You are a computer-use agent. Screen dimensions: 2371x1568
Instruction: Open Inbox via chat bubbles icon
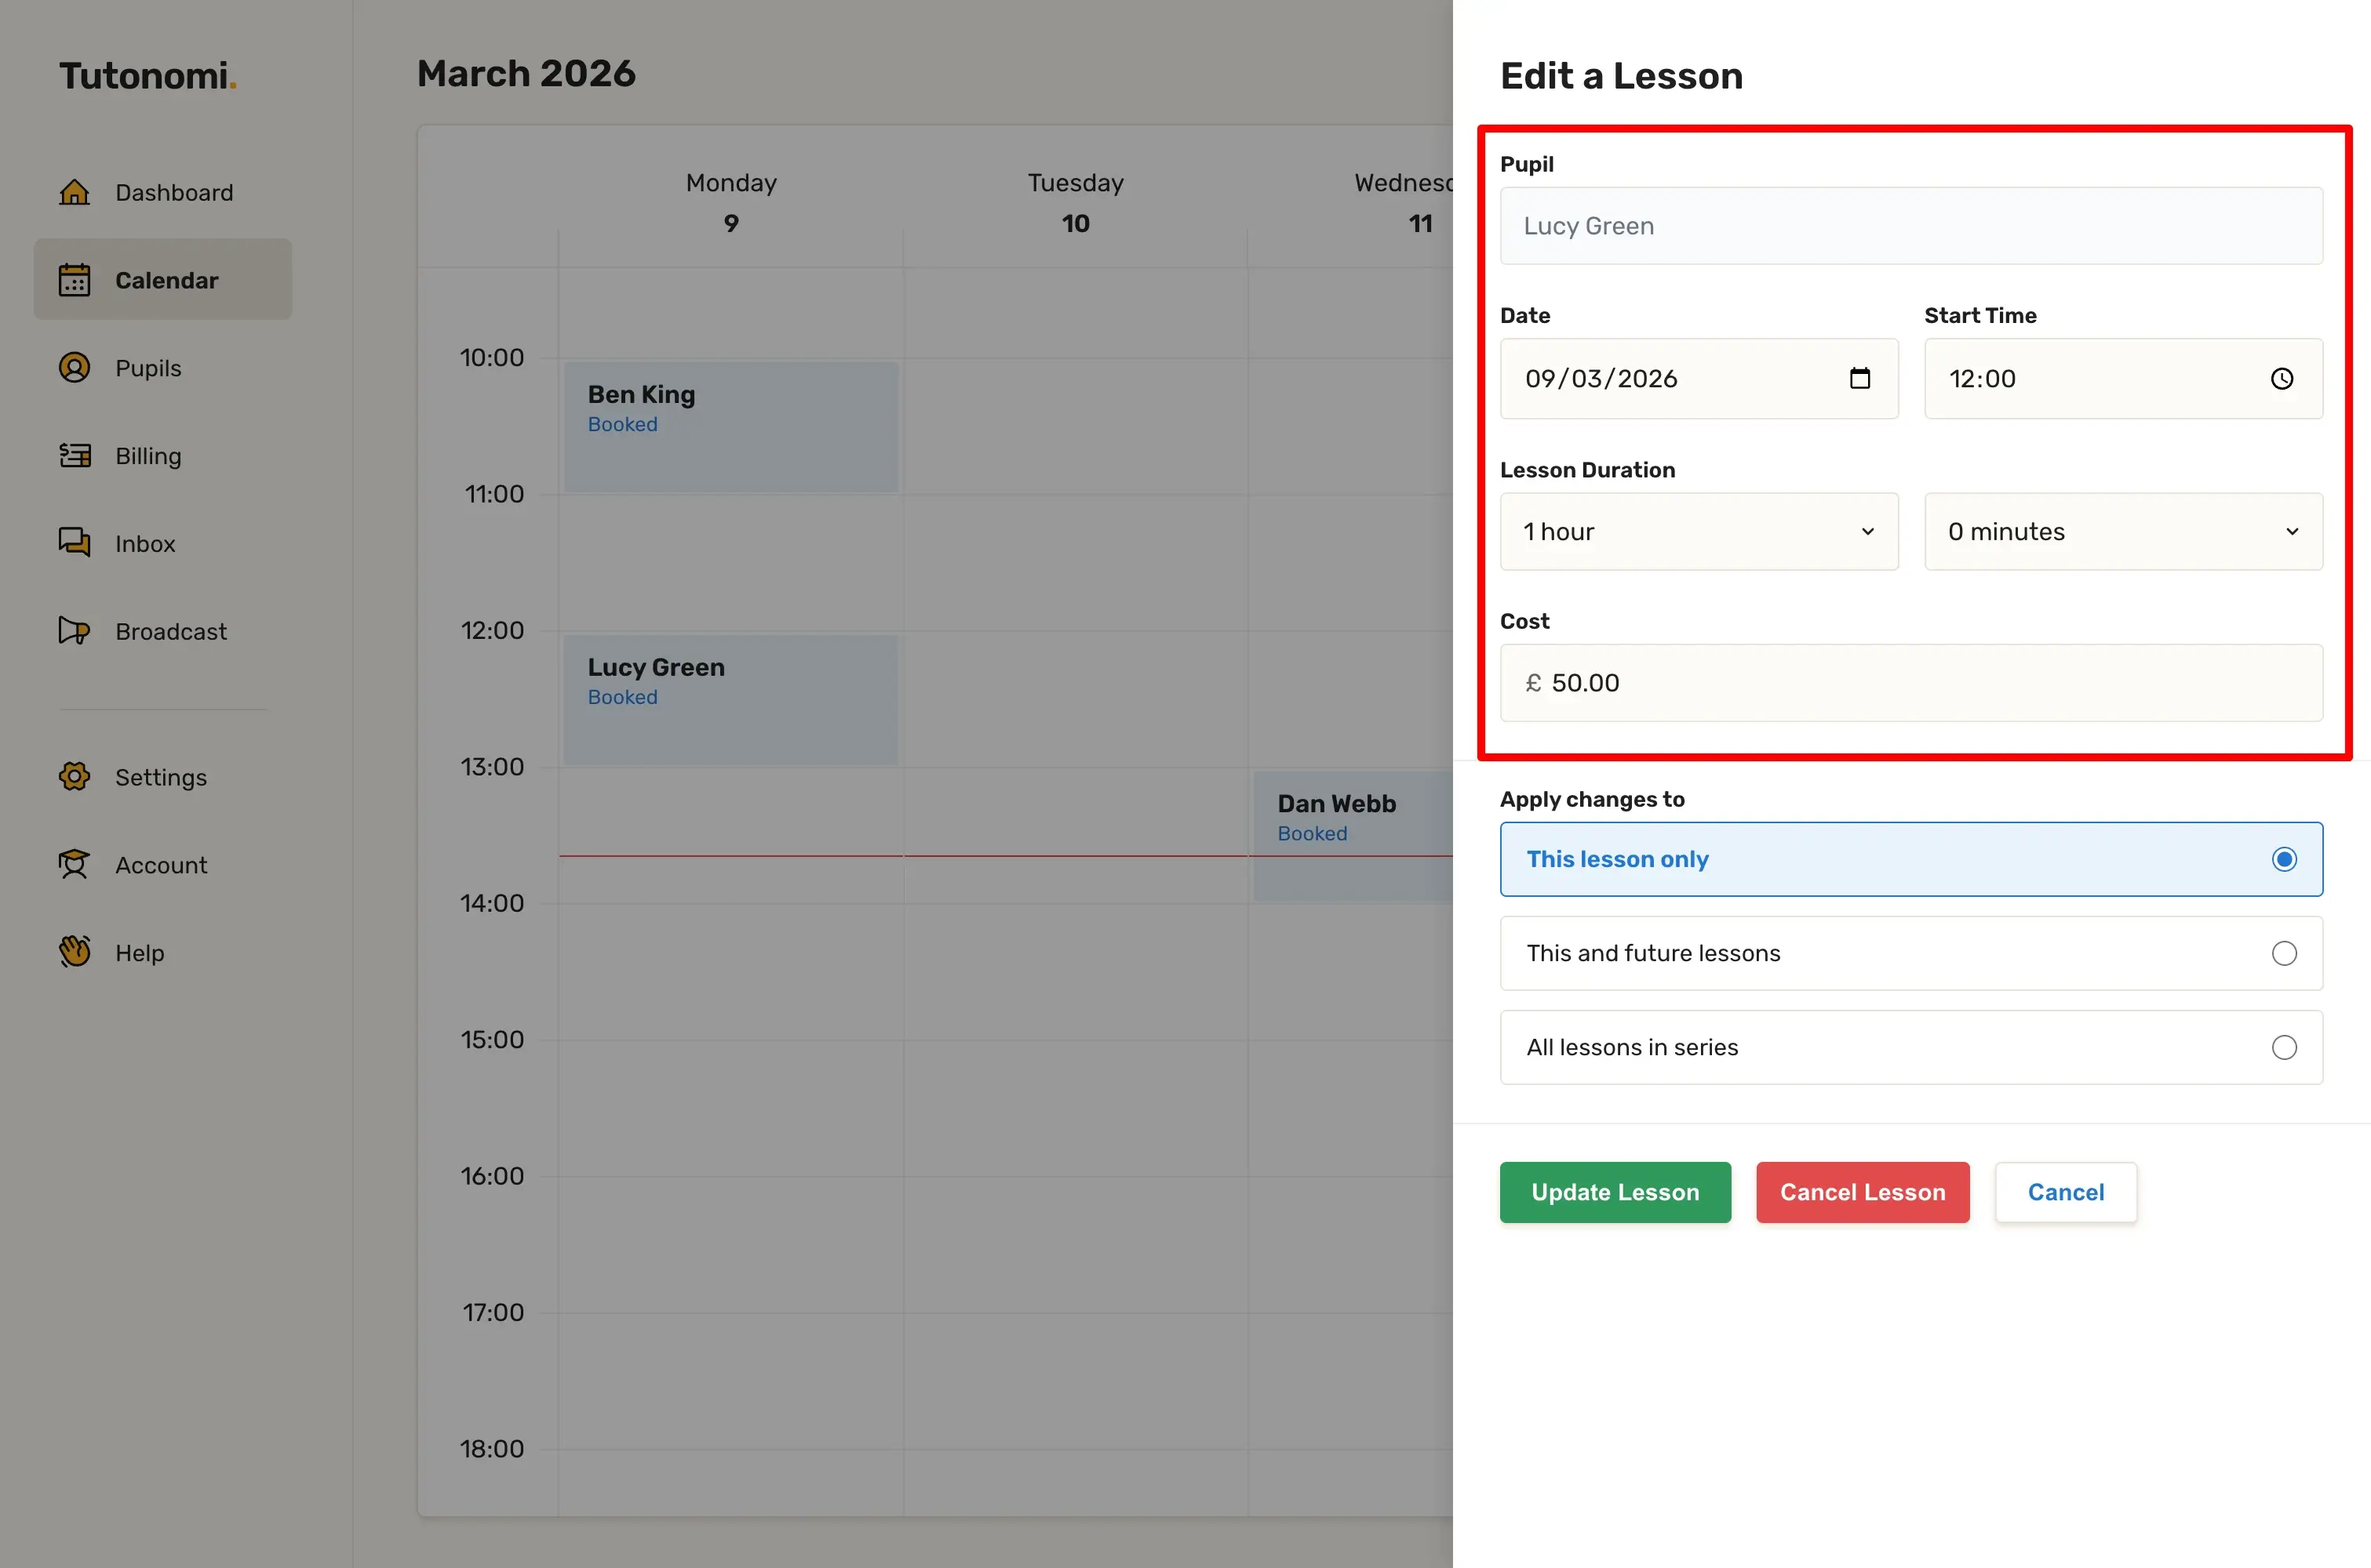point(74,543)
